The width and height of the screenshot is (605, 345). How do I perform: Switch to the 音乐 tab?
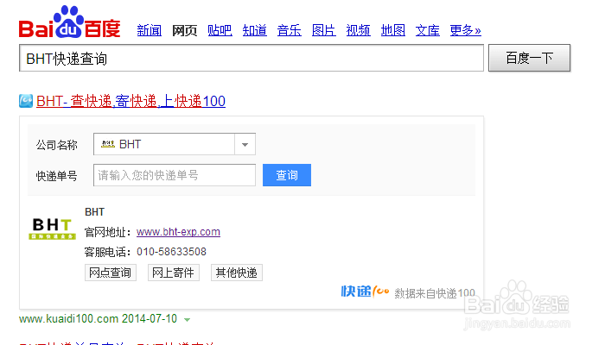[x=289, y=30]
